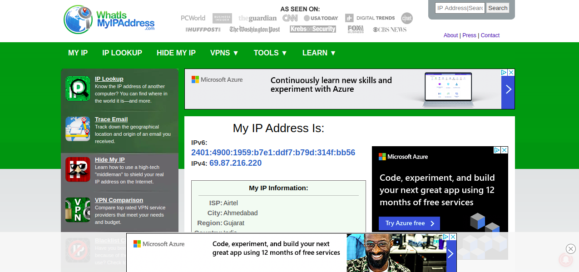Click the Trace Email map icon
The height and width of the screenshot is (272, 579).
coord(78,129)
